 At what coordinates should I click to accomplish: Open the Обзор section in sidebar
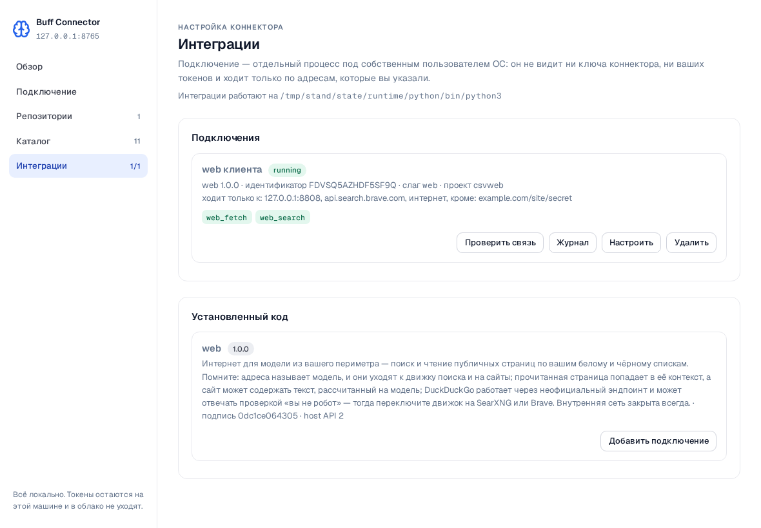[x=78, y=67]
